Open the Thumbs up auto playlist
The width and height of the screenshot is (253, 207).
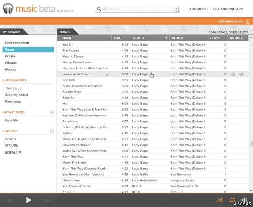coord(13,88)
